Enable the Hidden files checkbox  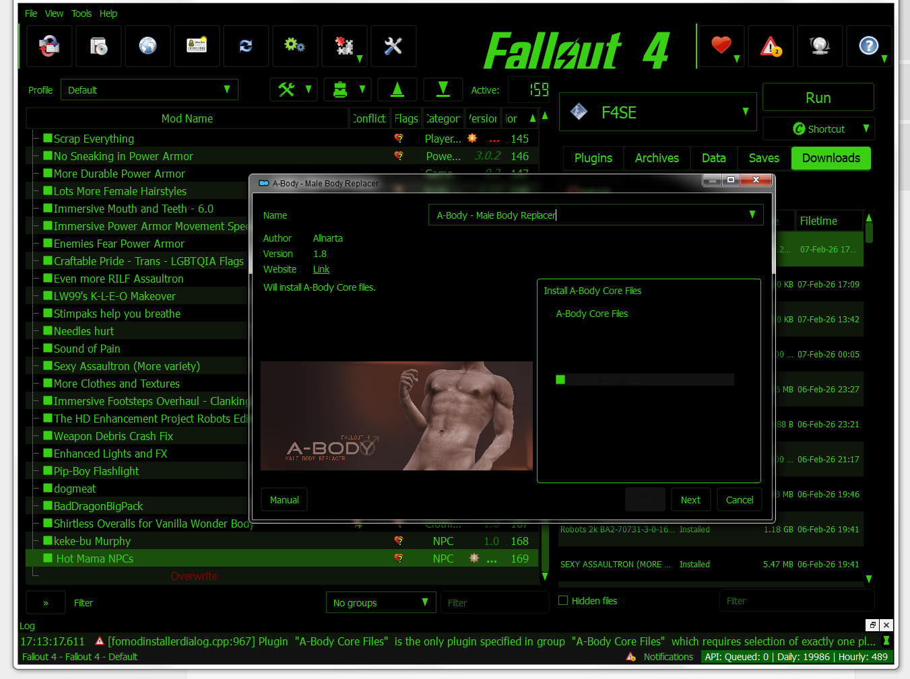tap(563, 600)
